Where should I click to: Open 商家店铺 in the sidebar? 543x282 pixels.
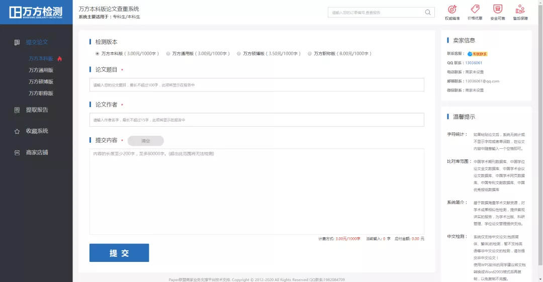click(x=37, y=152)
